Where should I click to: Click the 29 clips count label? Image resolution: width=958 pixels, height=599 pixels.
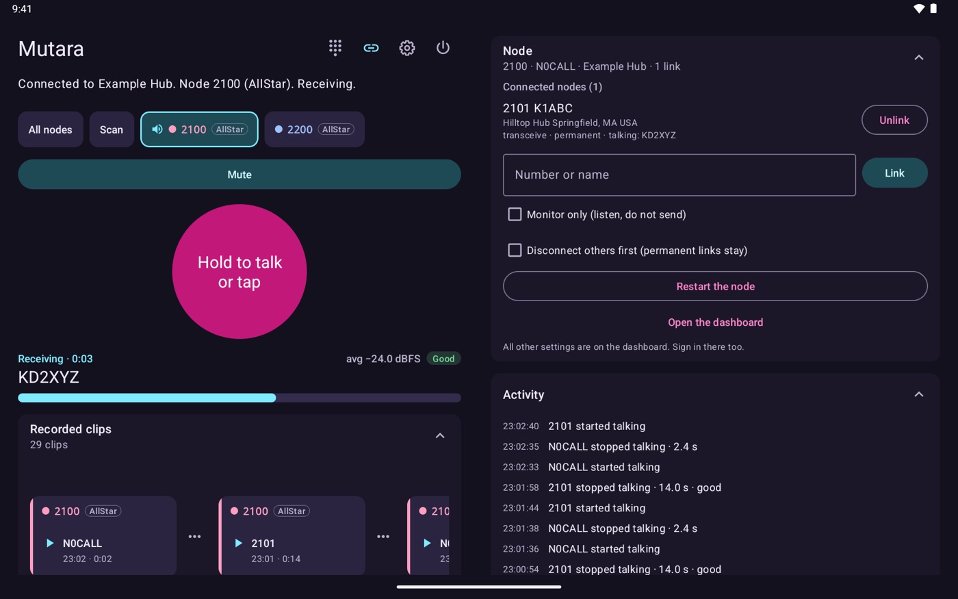[x=49, y=445]
